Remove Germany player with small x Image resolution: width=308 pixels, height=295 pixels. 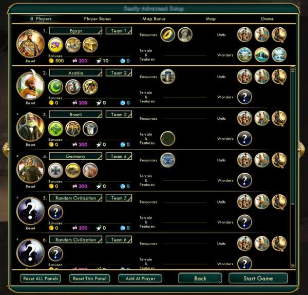(x=17, y=156)
